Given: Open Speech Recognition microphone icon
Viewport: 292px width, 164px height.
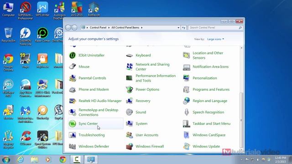Looking at the screenshot, I should tap(187, 113).
